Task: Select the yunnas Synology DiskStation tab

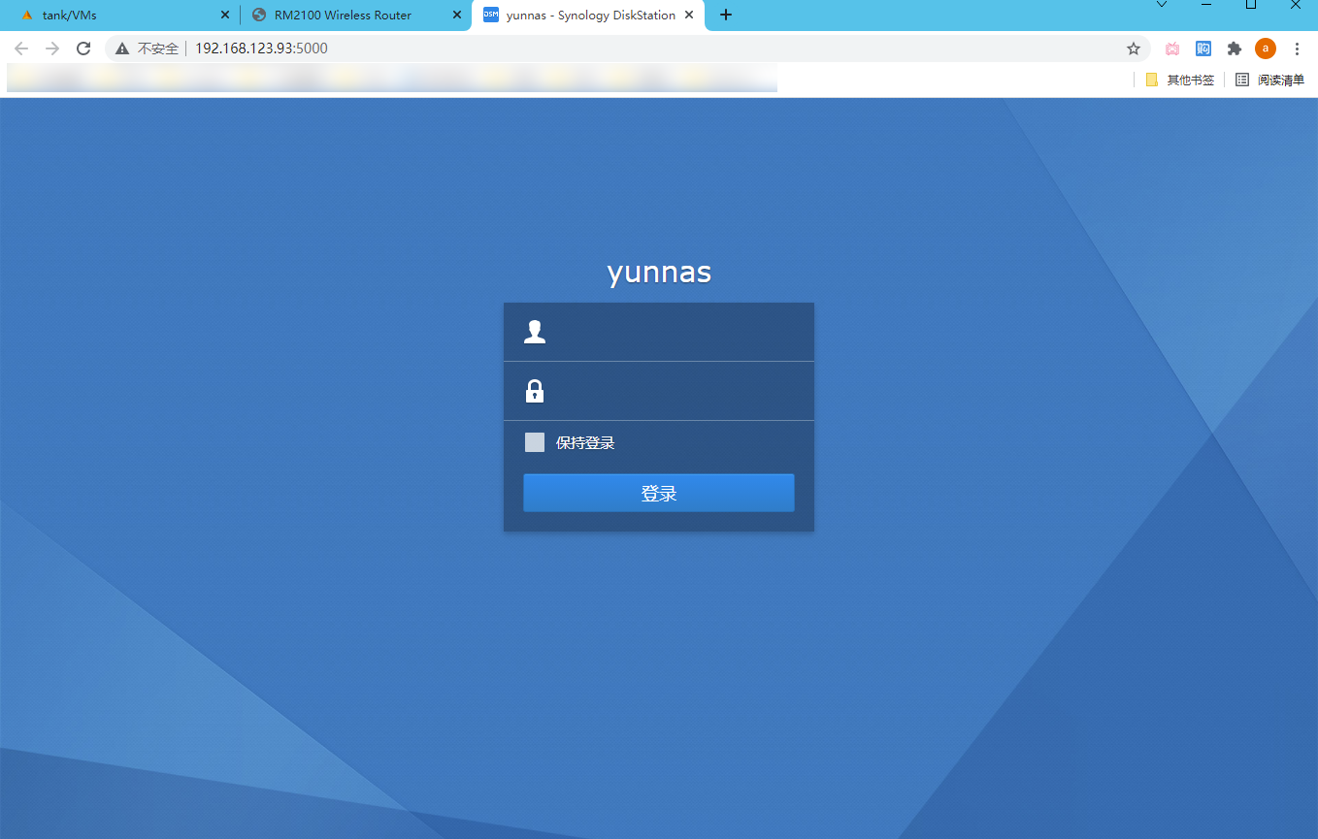Action: pyautogui.click(x=588, y=16)
